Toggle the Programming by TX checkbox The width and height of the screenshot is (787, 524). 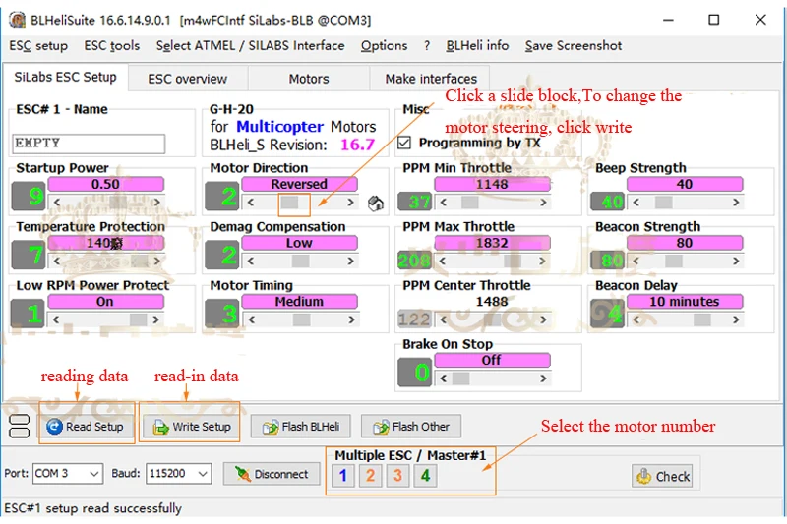click(x=404, y=143)
